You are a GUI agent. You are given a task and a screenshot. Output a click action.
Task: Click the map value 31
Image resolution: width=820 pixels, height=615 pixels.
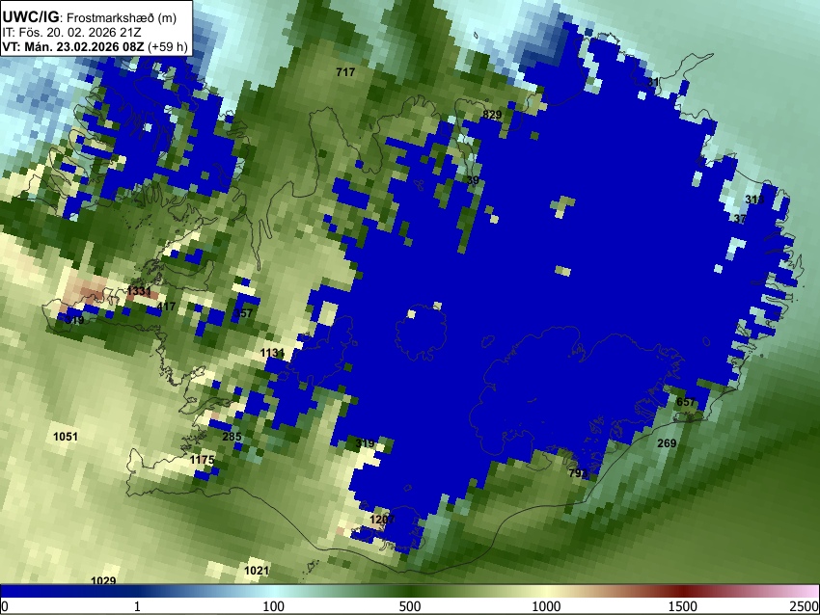[653, 82]
